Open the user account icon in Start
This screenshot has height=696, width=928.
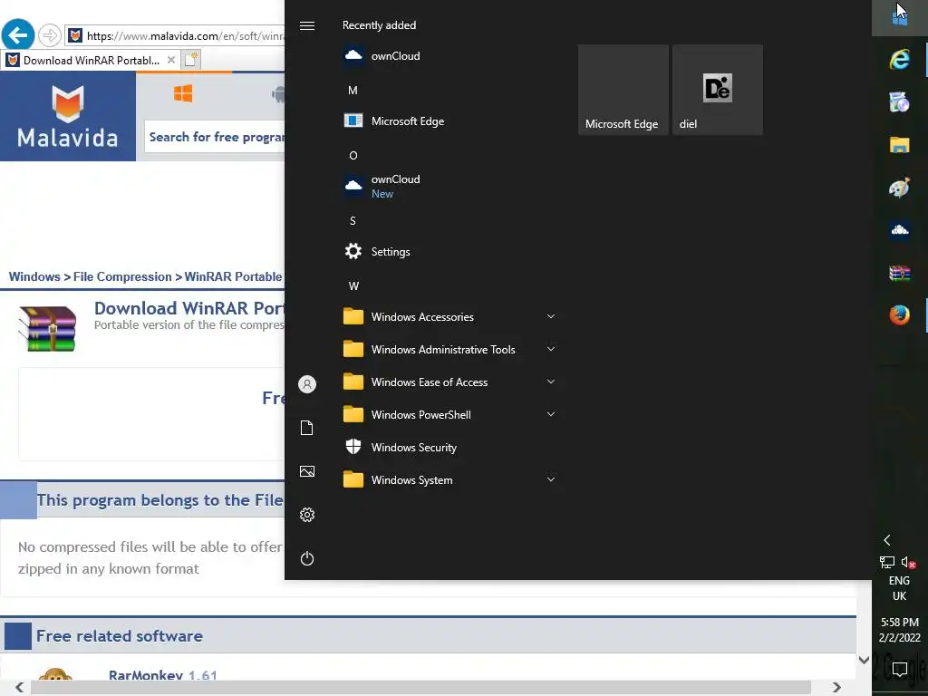pyautogui.click(x=307, y=384)
